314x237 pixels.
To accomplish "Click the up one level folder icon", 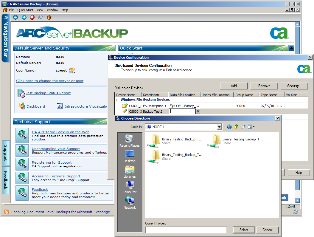I will [236, 127].
